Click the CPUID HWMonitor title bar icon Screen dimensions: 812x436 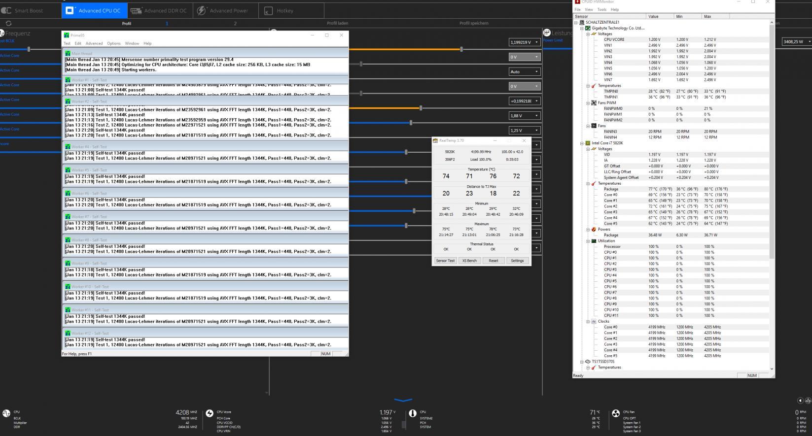tap(578, 2)
